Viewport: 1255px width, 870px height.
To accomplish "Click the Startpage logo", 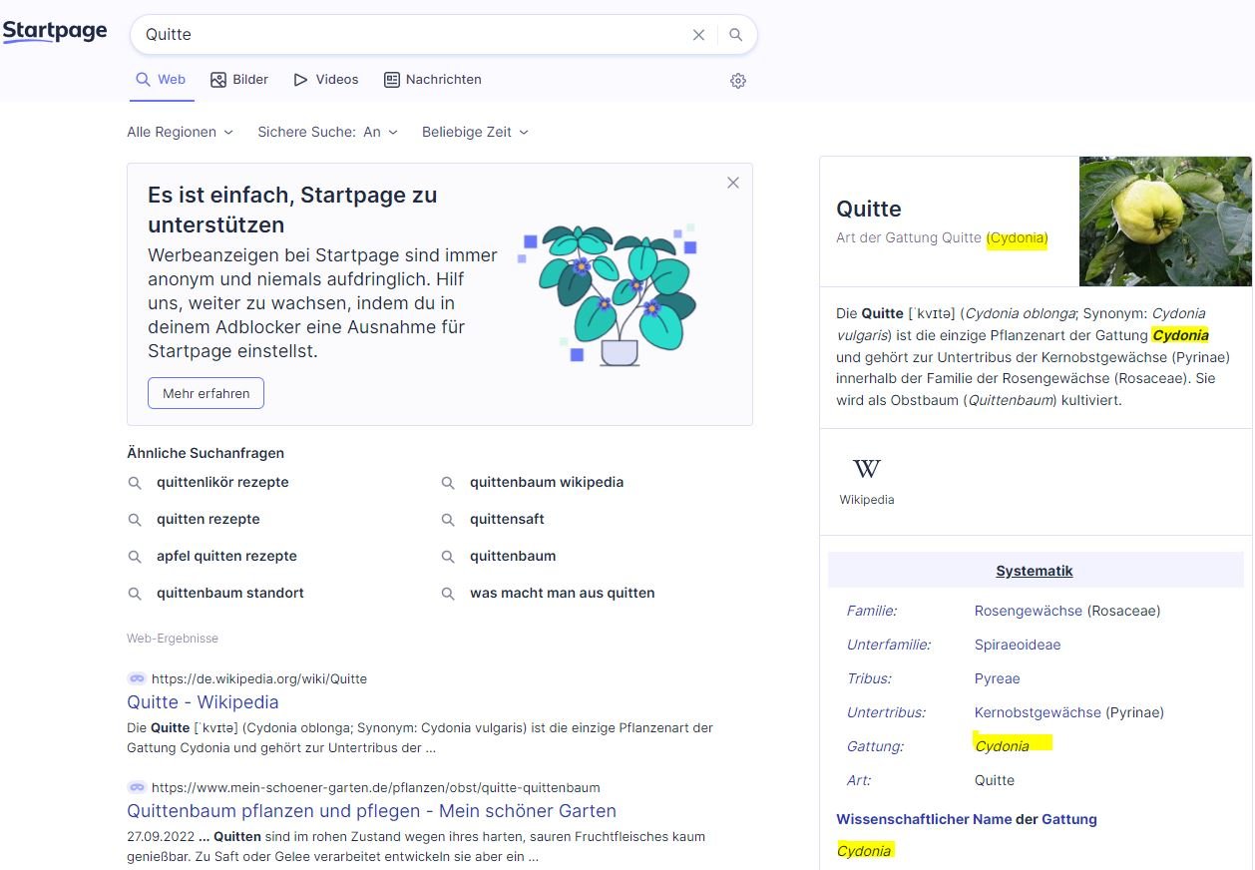I will click(55, 32).
